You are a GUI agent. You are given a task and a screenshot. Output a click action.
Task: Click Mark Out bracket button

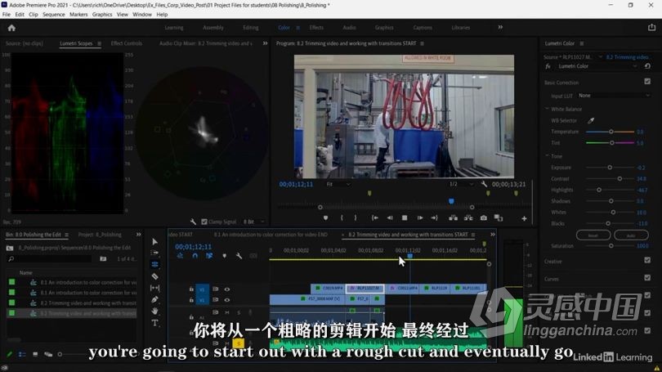pyautogui.click(x=356, y=217)
